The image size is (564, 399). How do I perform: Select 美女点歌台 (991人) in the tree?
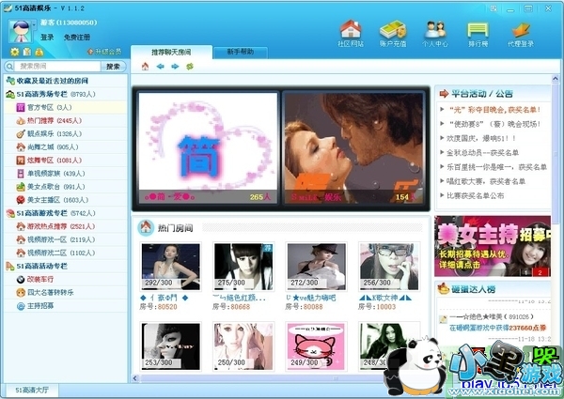(66, 187)
